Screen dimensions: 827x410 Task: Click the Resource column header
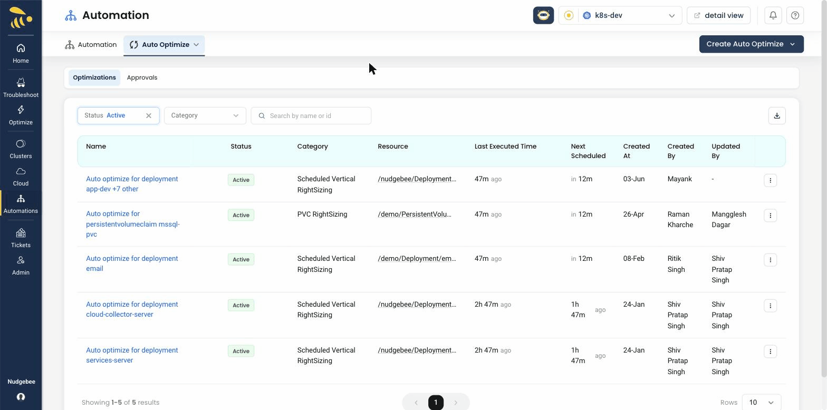[393, 147]
